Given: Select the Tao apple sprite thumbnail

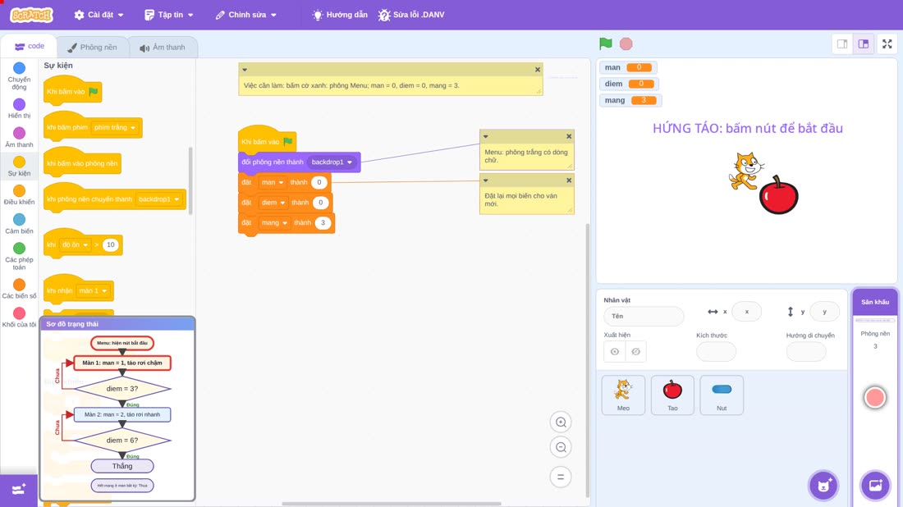Looking at the screenshot, I should 672,395.
